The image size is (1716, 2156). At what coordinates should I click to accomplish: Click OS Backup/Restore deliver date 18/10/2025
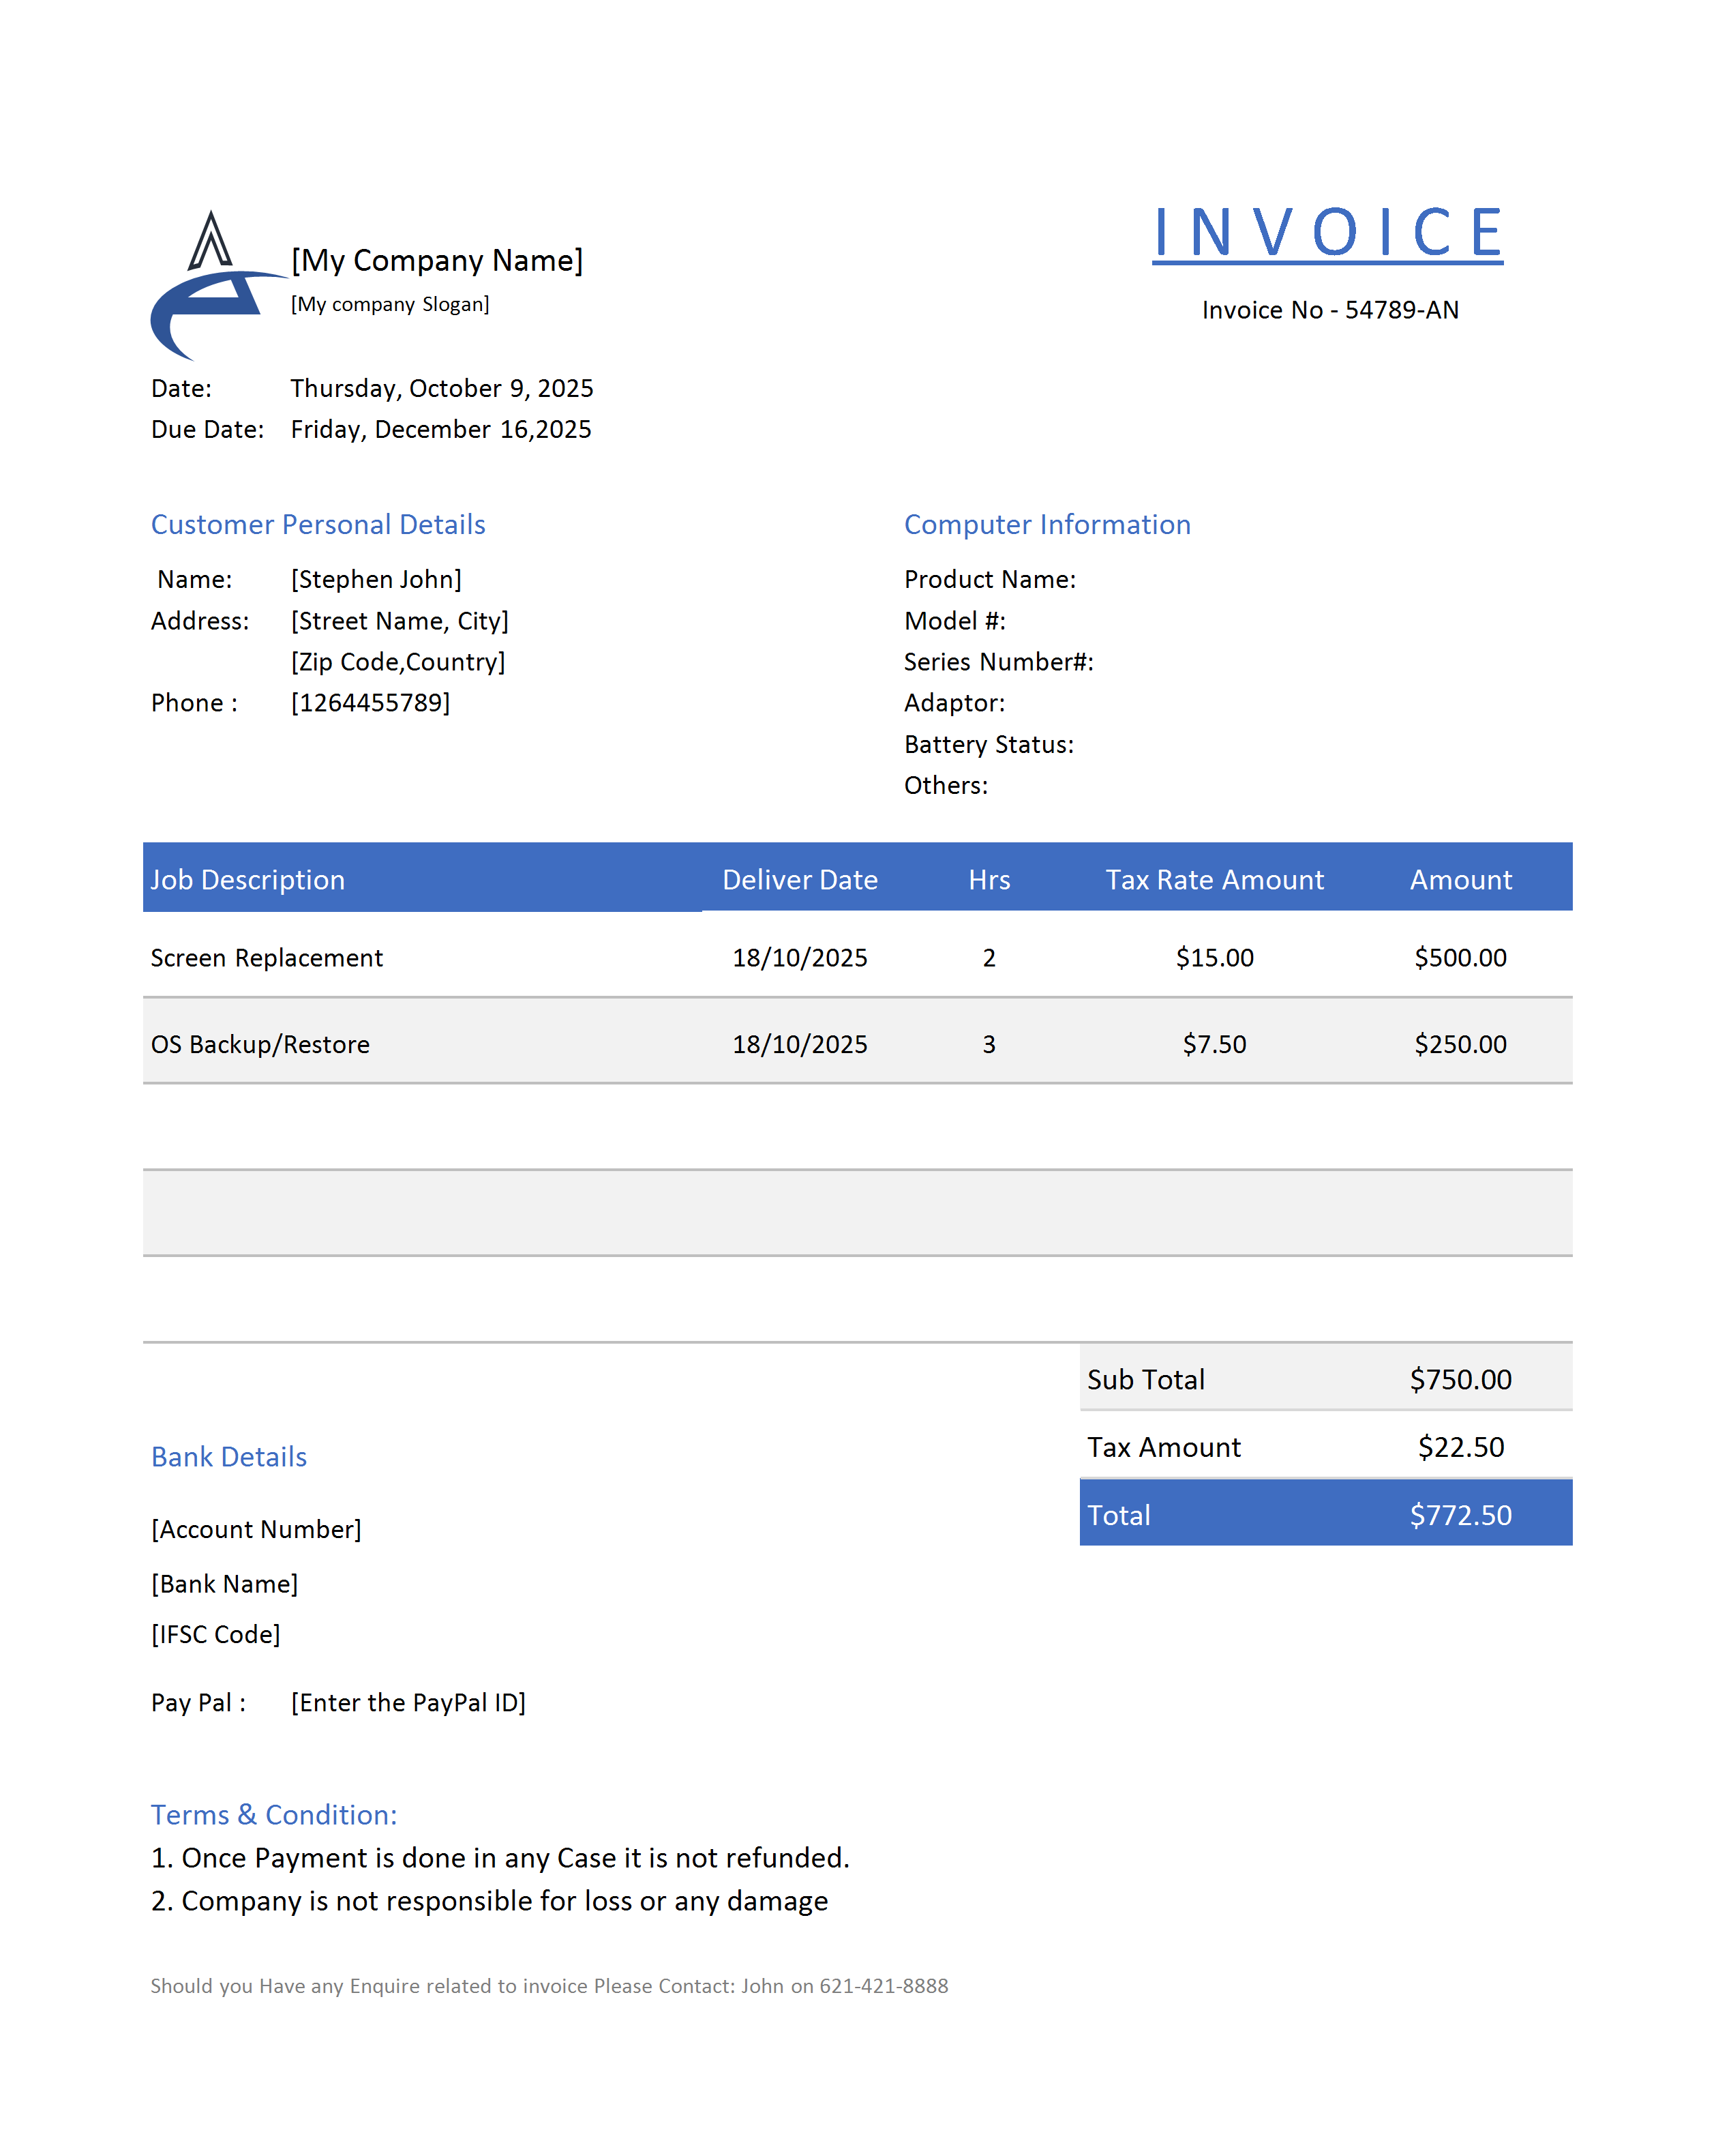coord(800,1044)
